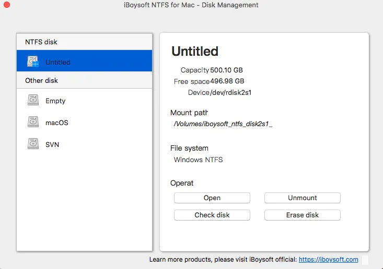Click the /Volumes mount path text
383x269 pixels.
tap(223, 124)
